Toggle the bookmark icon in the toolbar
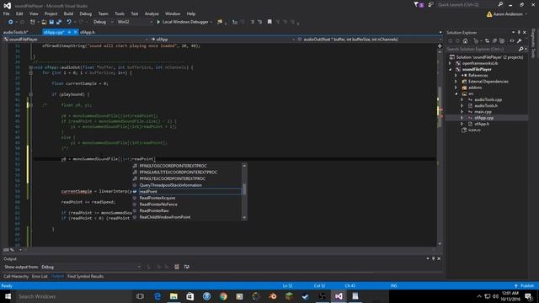539x303 pixels. [x=269, y=22]
